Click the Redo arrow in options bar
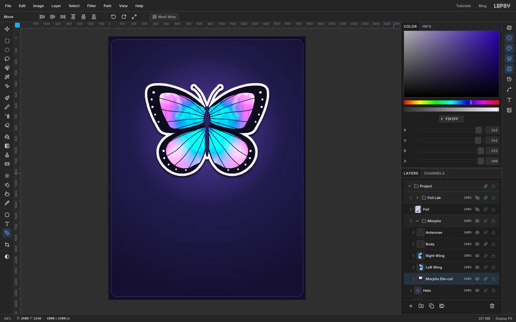The width and height of the screenshot is (516, 322). click(x=124, y=17)
